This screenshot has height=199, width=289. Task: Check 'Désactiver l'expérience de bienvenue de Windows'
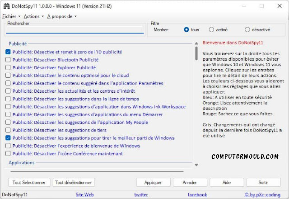click(8, 146)
